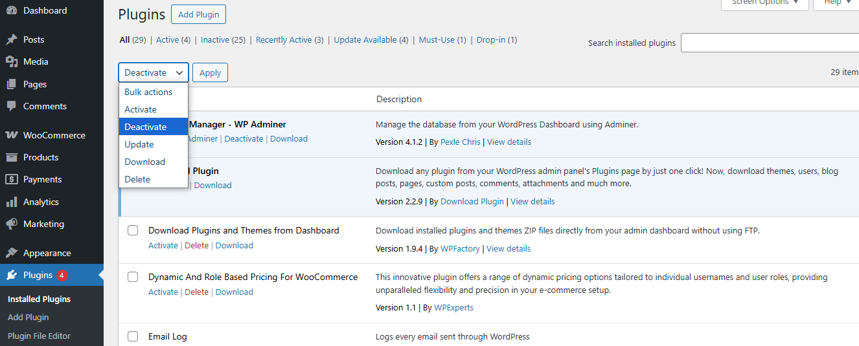Filter plugins by All (29)

pos(133,39)
